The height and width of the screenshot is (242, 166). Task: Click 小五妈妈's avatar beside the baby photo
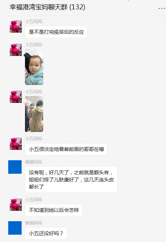[16, 50]
